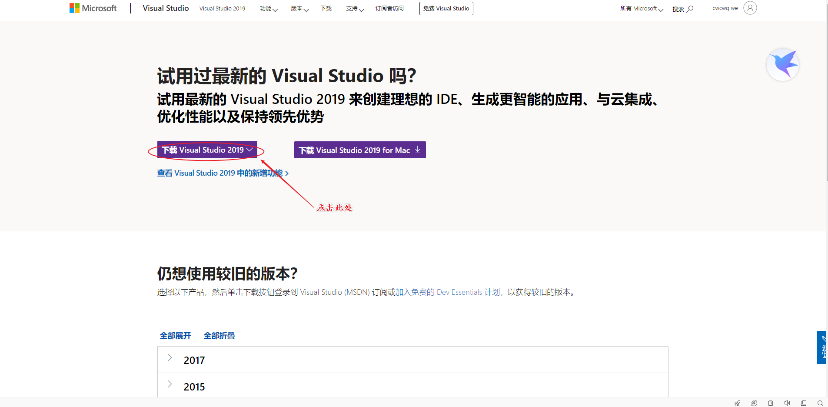The width and height of the screenshot is (828, 407).
Task: Click the Microsoft logo
Action: (93, 8)
